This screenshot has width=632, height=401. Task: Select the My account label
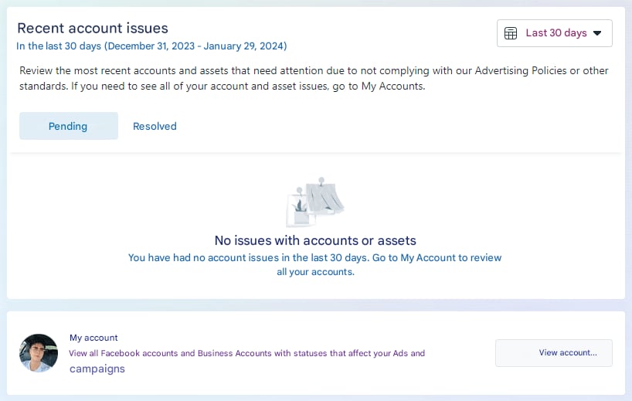(x=93, y=338)
